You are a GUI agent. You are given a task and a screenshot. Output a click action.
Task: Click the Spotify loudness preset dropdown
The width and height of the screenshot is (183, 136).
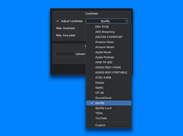[x=107, y=21]
